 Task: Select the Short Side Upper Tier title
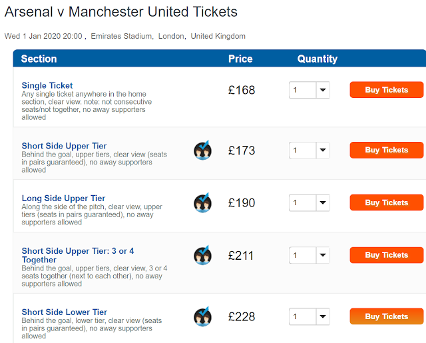(x=64, y=146)
